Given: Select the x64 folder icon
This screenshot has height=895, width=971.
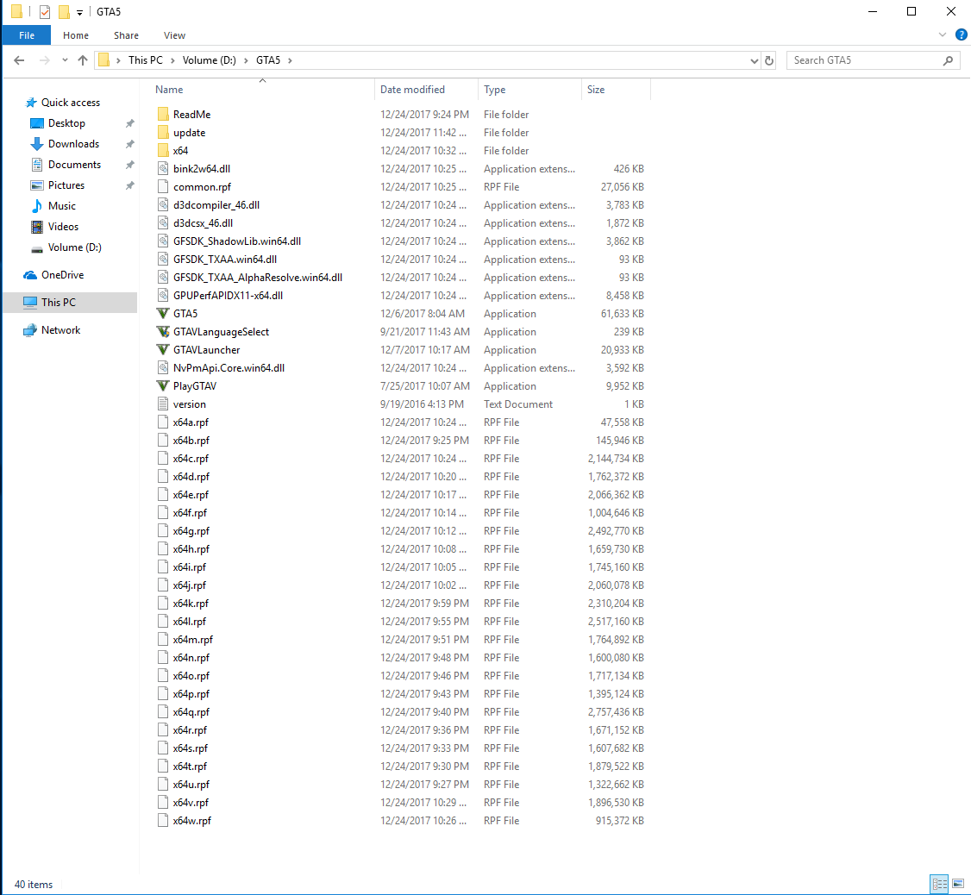Looking at the screenshot, I should coord(163,151).
